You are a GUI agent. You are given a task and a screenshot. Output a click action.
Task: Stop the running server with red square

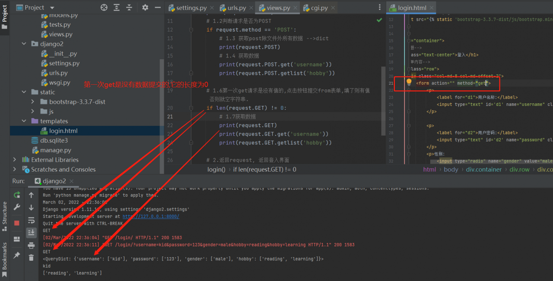pos(17,223)
